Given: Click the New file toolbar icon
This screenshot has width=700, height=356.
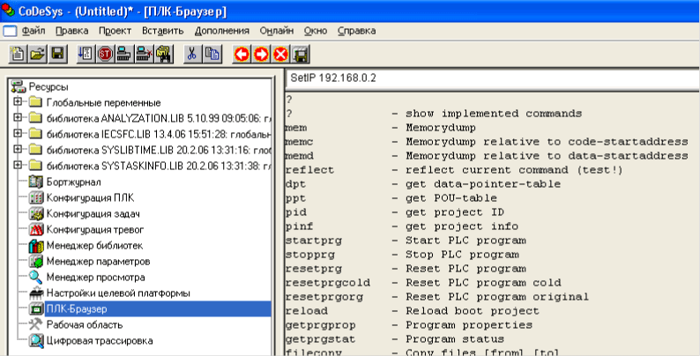Looking at the screenshot, I should [19, 55].
